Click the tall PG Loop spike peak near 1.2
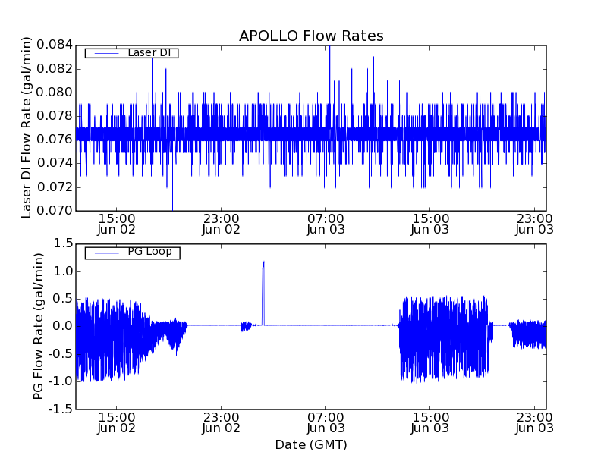Screen dimensions: 607x455 click(x=263, y=262)
